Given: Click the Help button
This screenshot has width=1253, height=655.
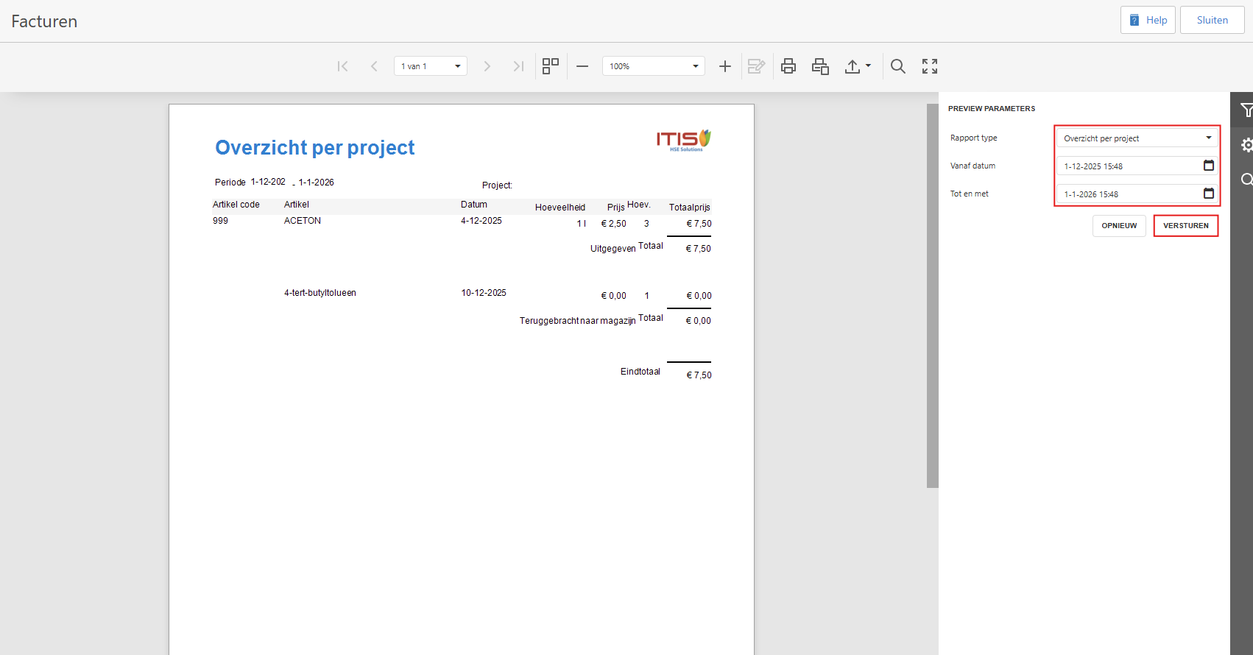Looking at the screenshot, I should point(1148,21).
